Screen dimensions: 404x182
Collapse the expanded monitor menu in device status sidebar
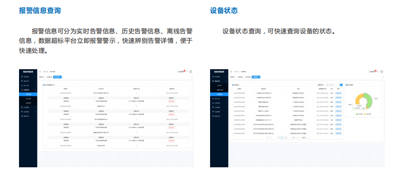(219, 81)
